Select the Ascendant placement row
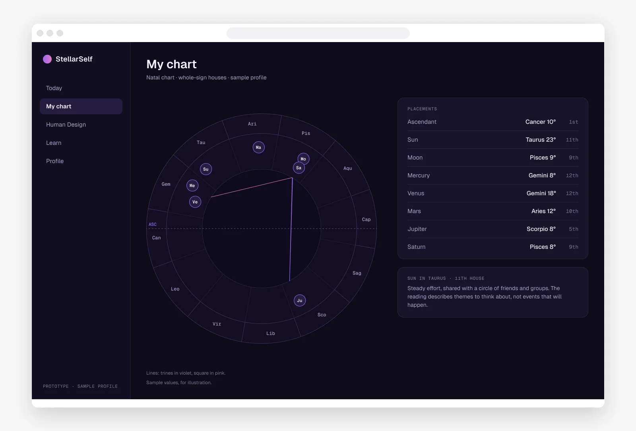Screen dimensions: 636x431 pos(493,122)
